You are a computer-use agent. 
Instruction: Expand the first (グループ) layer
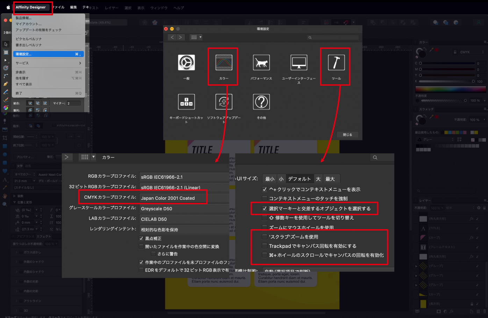pyautogui.click(x=416, y=266)
